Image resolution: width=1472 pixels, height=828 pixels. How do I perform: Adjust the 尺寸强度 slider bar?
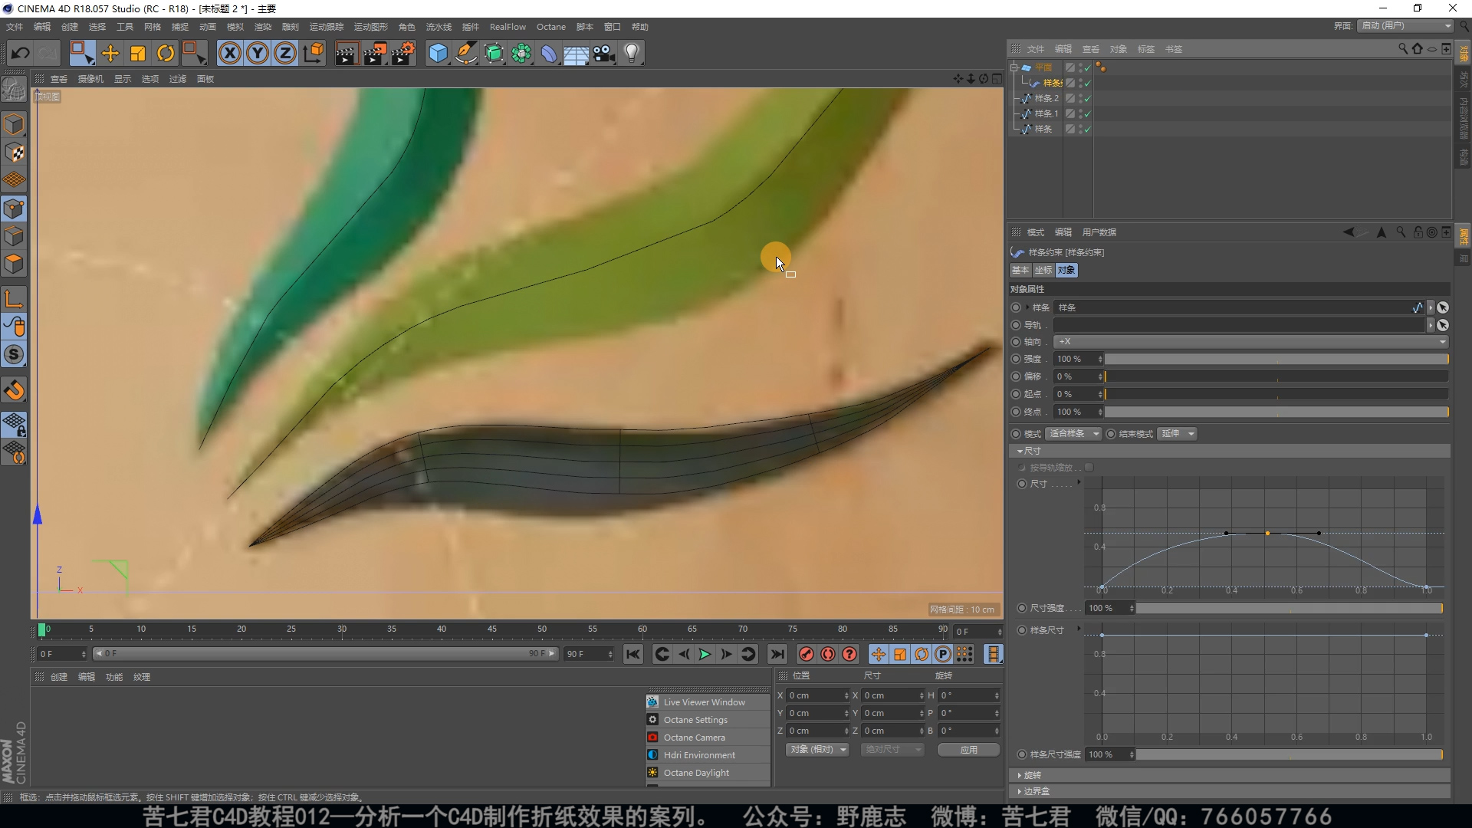pyautogui.click(x=1290, y=608)
